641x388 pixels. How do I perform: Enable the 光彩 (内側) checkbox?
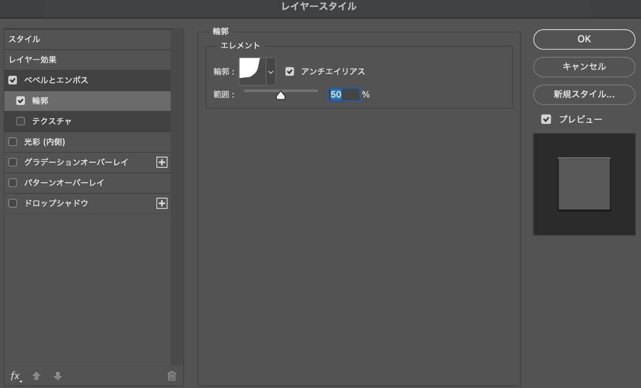point(13,142)
